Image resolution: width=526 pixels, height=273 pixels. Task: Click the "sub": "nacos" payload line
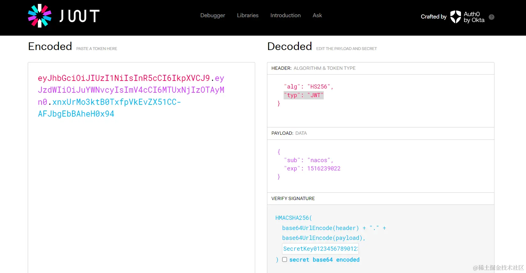[308, 160]
